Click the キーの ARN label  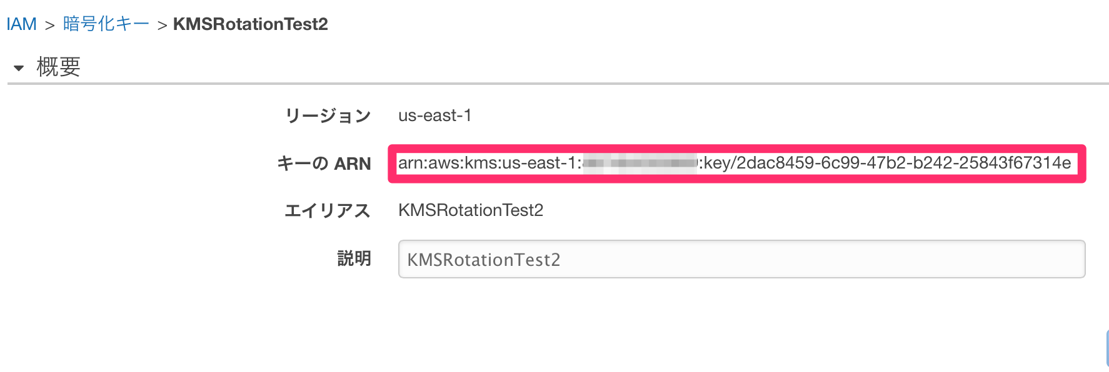coord(325,164)
